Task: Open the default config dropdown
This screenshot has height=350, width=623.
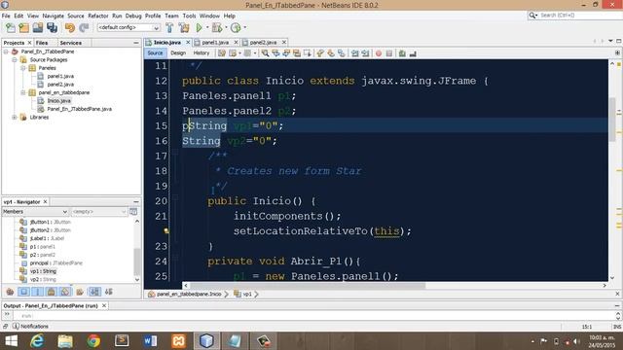Action: [128, 27]
